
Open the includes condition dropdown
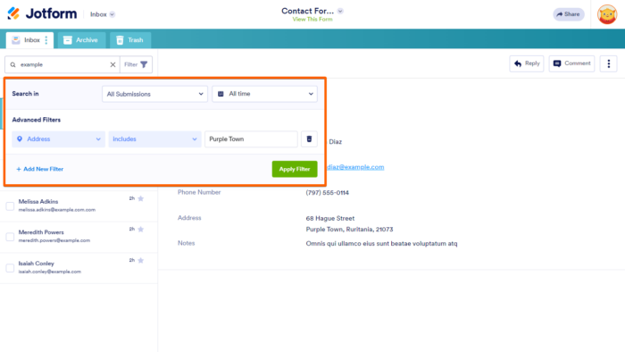tap(154, 139)
